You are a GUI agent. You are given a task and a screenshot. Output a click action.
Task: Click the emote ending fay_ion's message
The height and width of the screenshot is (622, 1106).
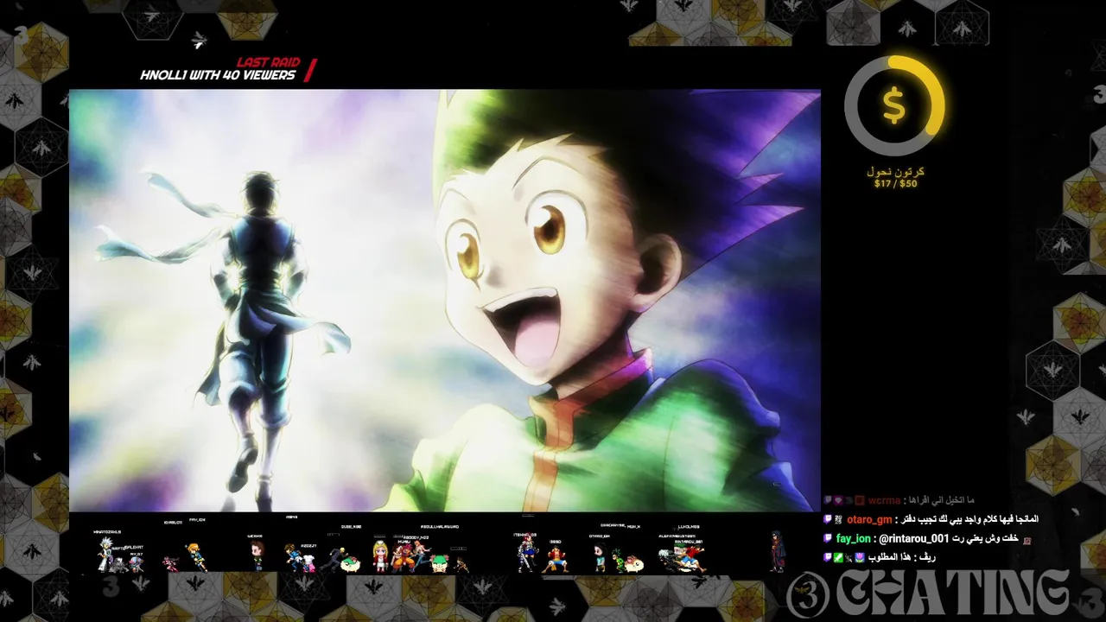point(1027,541)
